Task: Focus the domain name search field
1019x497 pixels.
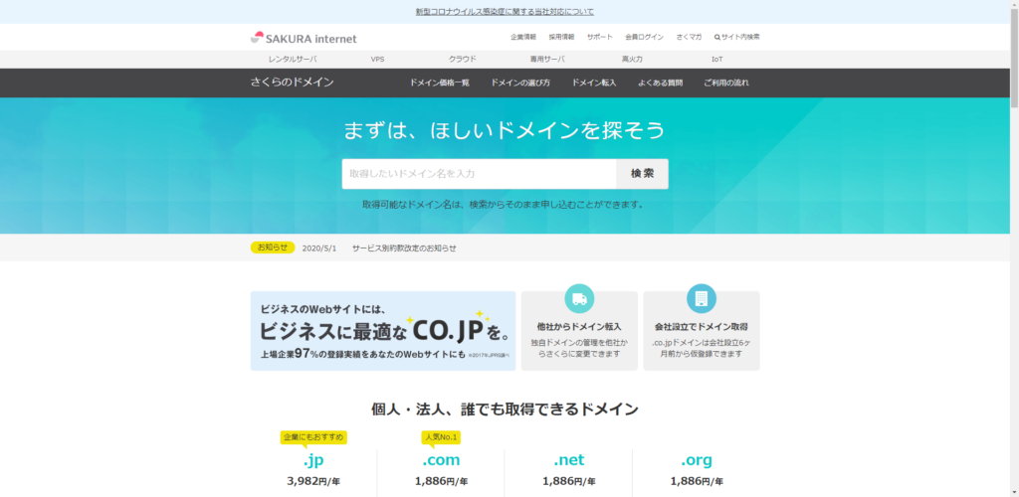Action: 479,174
